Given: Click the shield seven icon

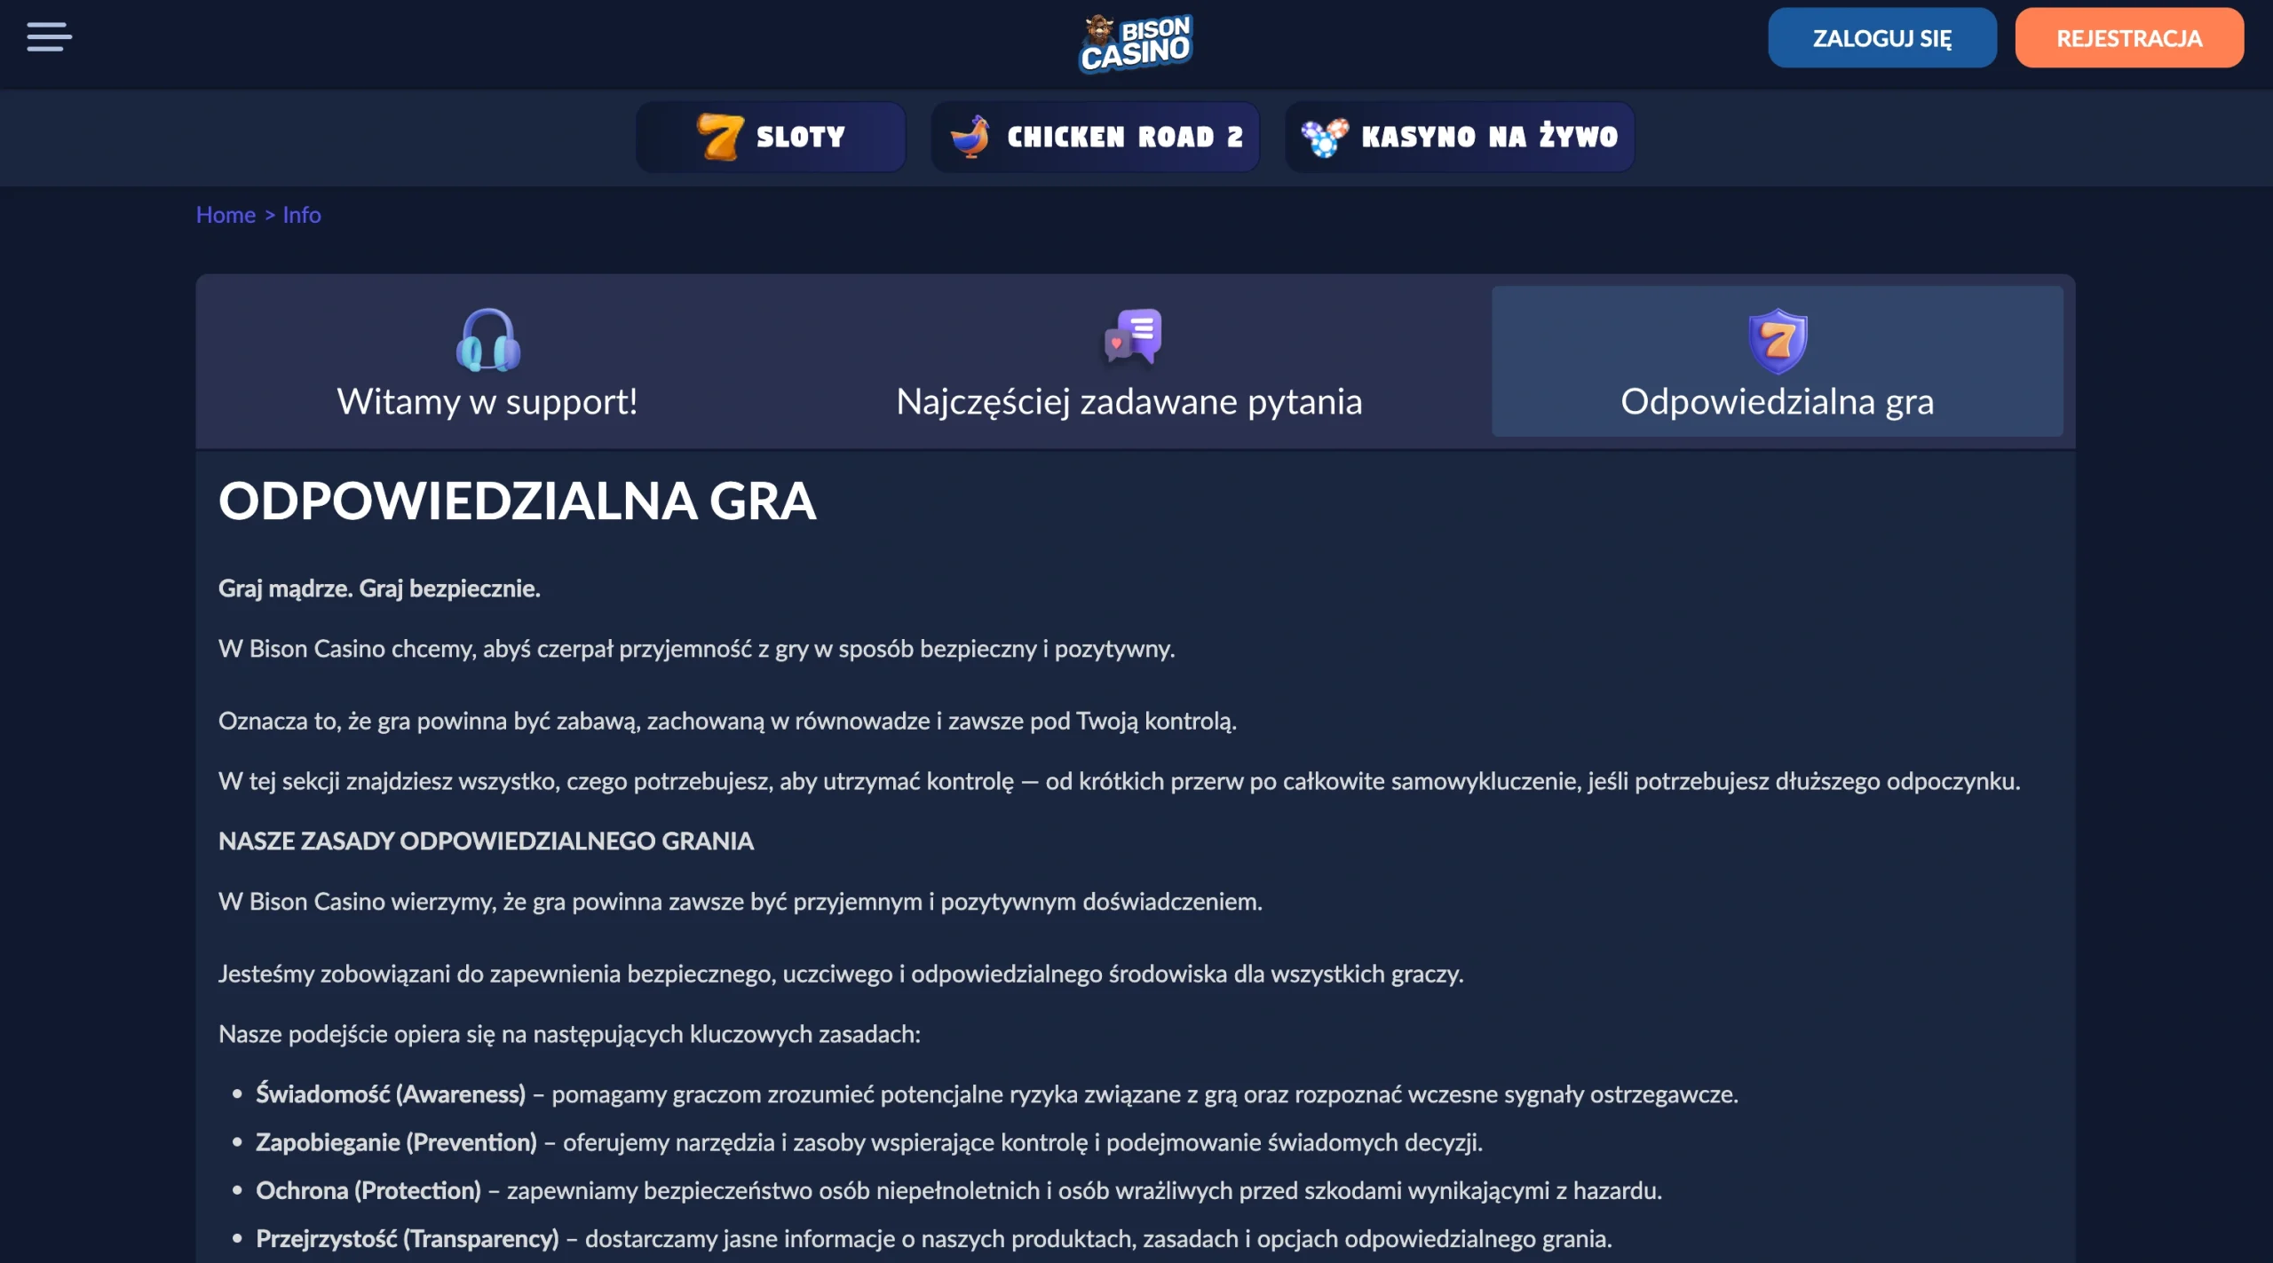Looking at the screenshot, I should (x=1777, y=341).
